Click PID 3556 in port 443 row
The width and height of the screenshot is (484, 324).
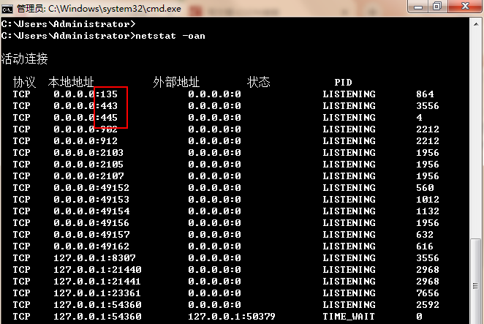point(428,106)
